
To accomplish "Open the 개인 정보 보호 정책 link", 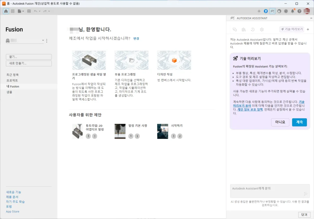I will [250, 110].
